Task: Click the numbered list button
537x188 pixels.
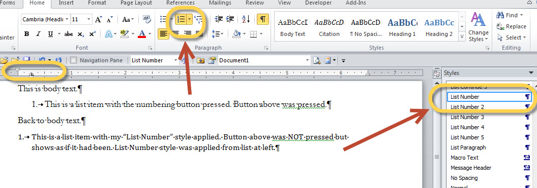Action: click(181, 19)
